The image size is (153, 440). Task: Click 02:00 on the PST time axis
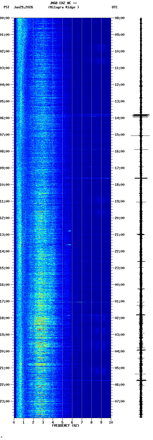coord(5,51)
